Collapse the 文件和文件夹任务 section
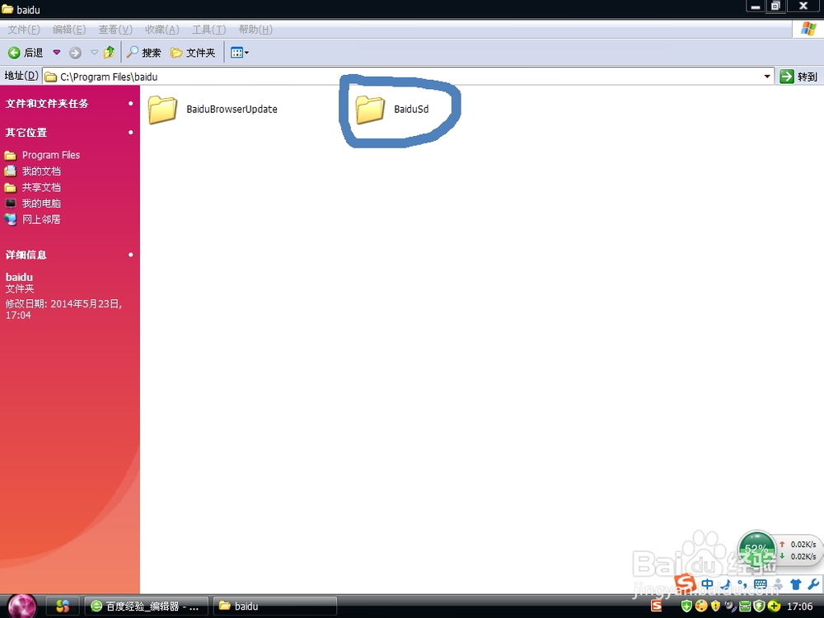 (131, 104)
